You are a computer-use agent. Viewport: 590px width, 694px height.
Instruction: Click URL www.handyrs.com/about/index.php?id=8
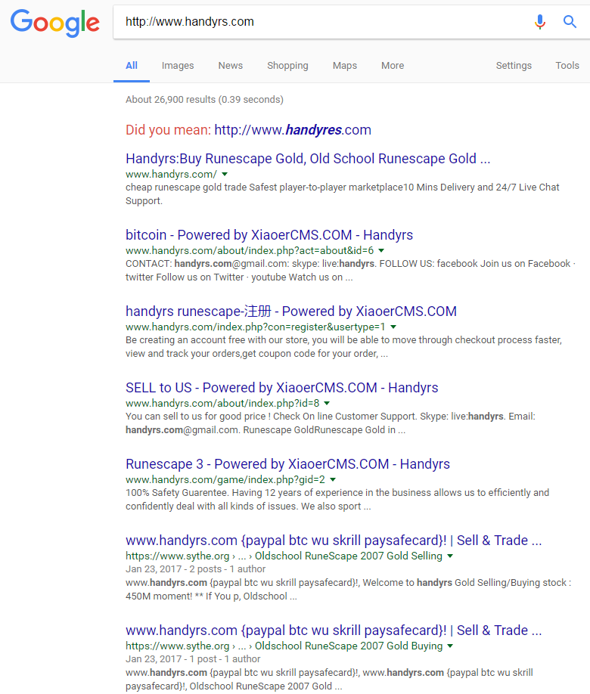coord(222,403)
